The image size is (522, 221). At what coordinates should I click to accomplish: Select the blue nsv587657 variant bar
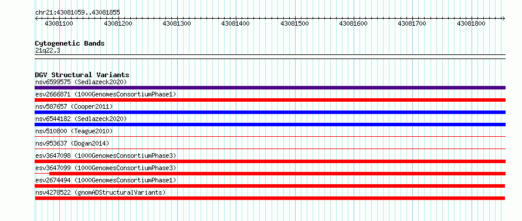(x=270, y=112)
